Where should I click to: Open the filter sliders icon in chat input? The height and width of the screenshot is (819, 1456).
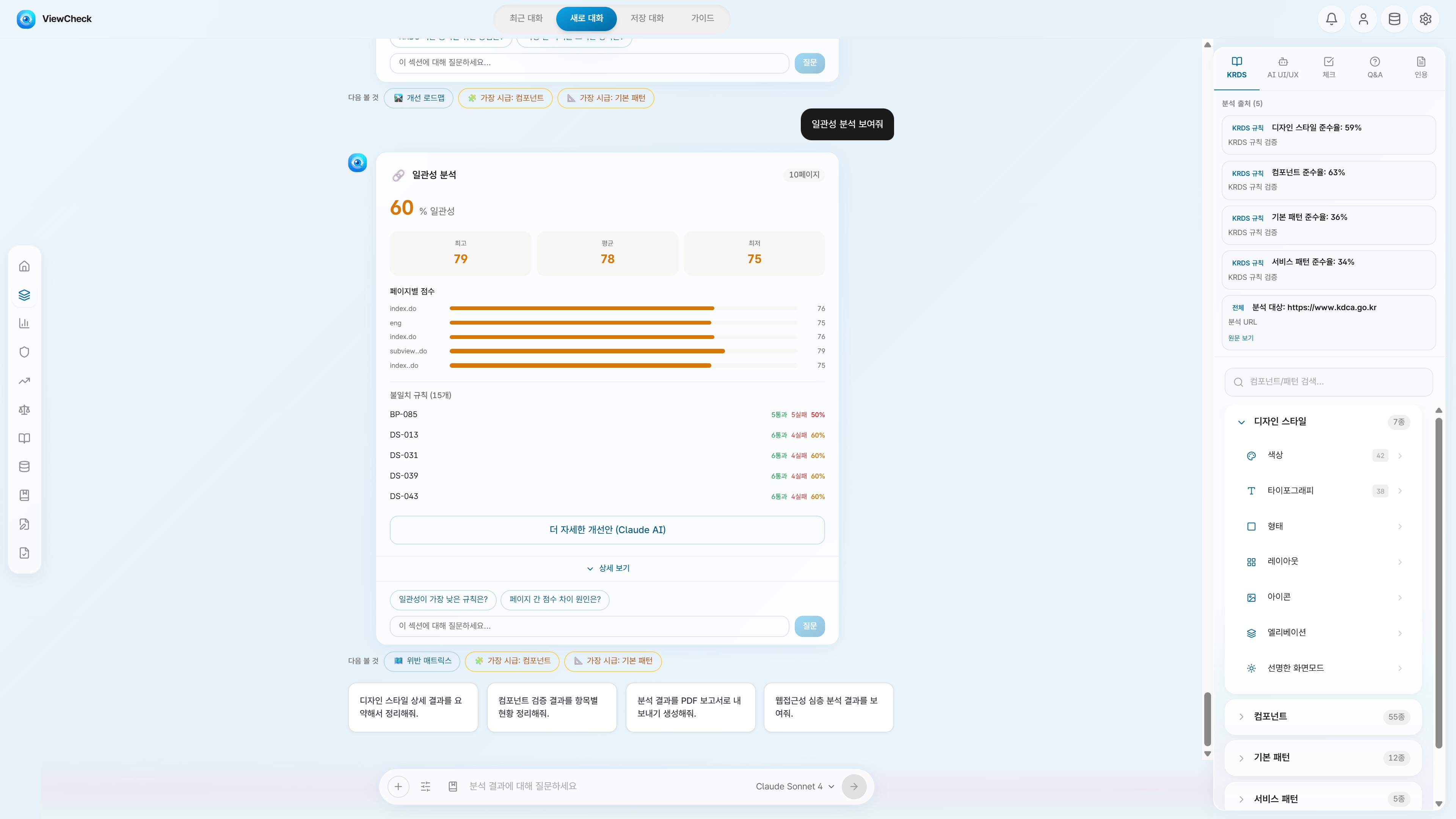pos(425,786)
